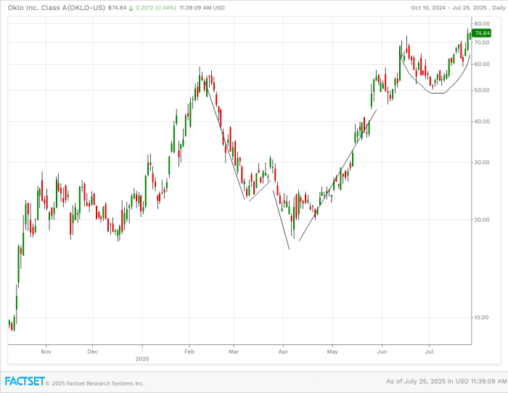Click the Apr label on the time axis
The image size is (508, 393).
click(283, 352)
